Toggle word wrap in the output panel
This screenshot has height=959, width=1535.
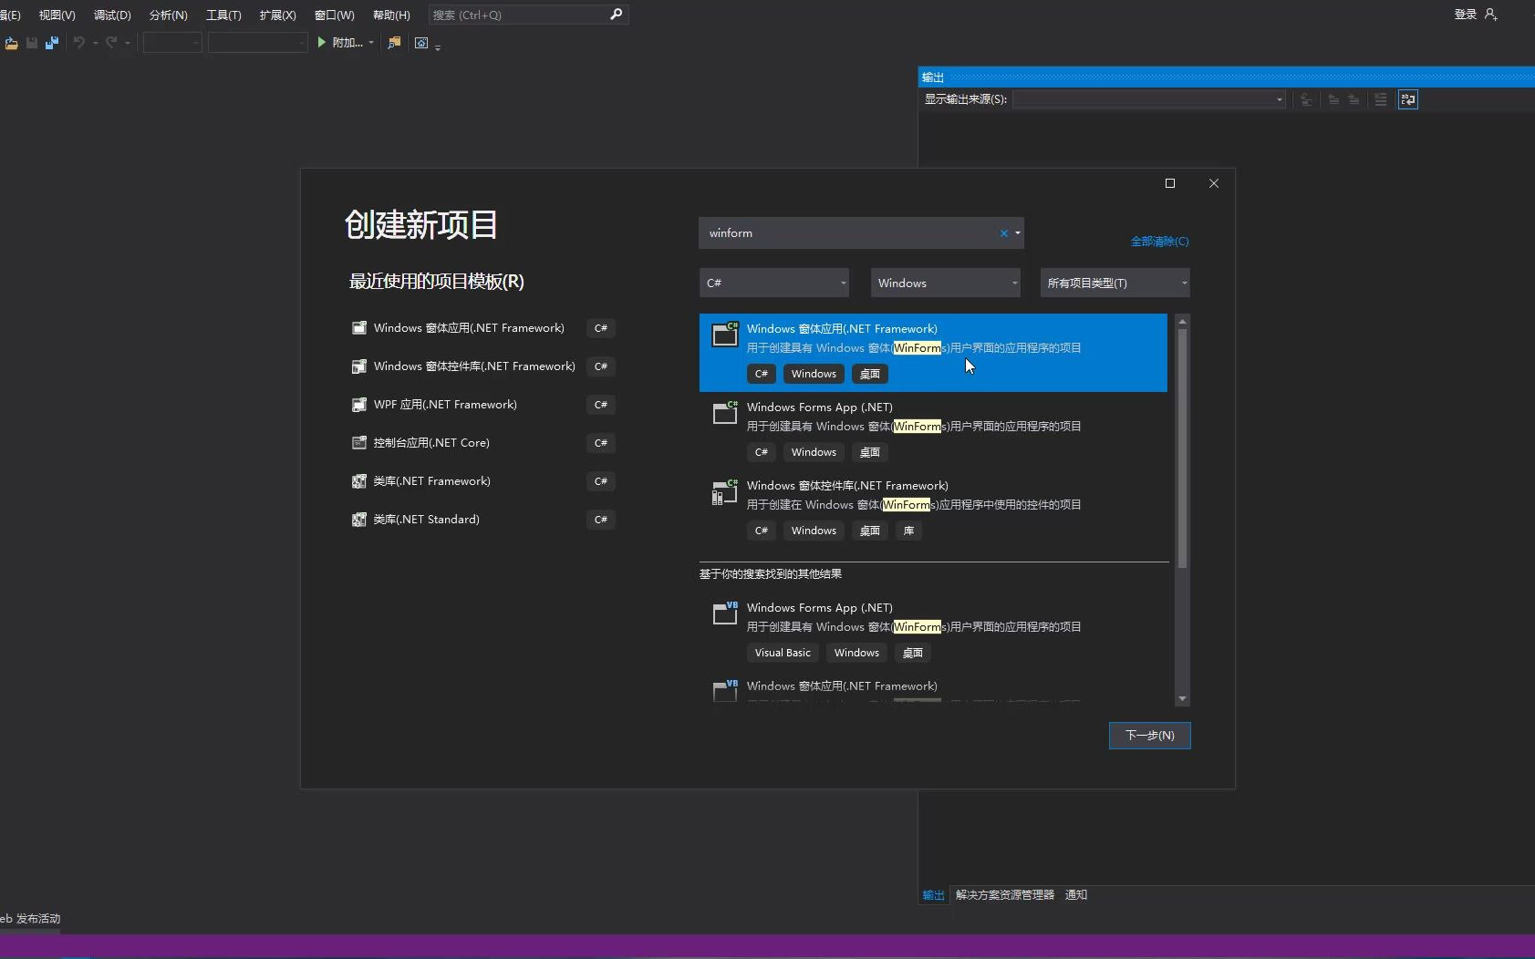coord(1407,99)
